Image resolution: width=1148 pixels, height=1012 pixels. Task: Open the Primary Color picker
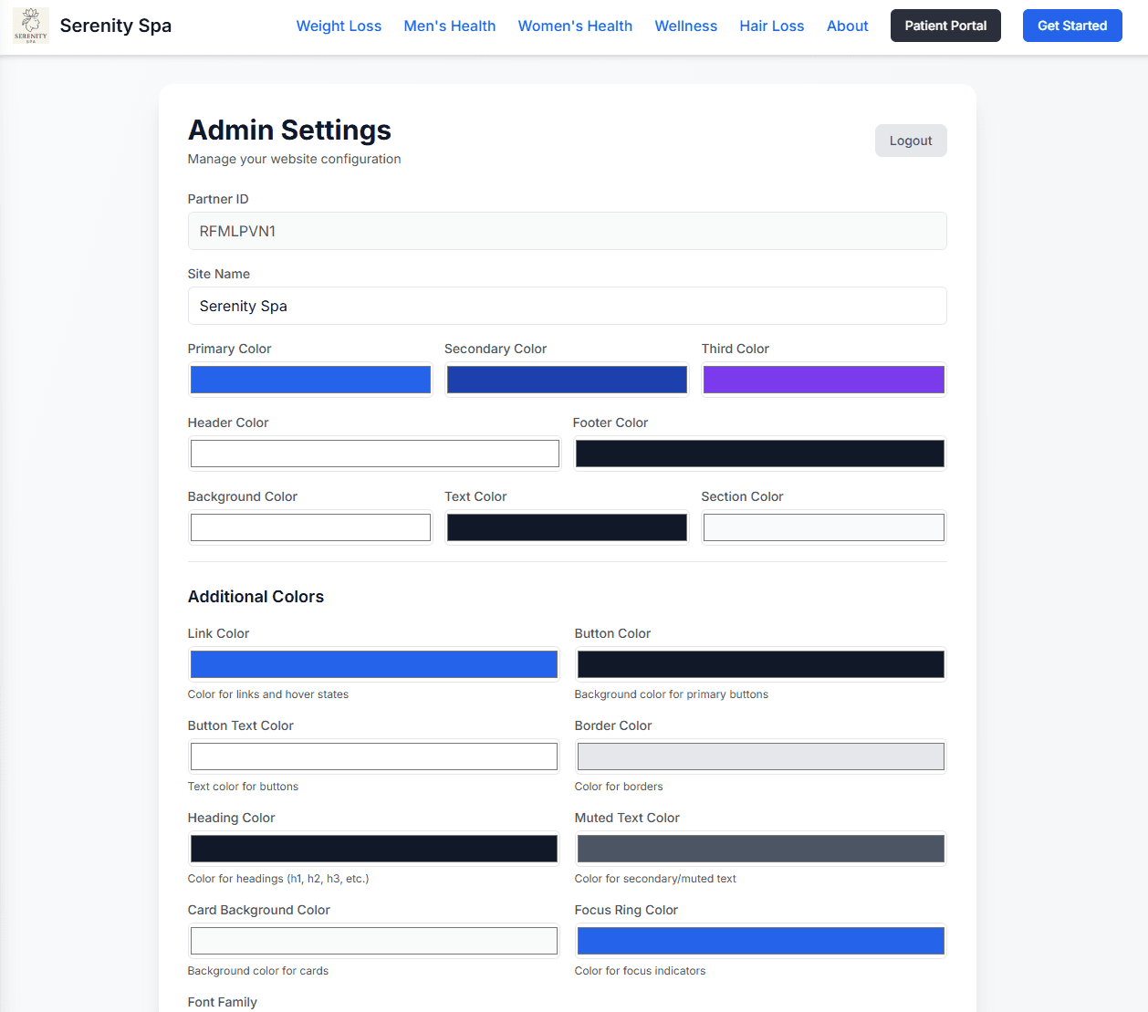tap(309, 379)
